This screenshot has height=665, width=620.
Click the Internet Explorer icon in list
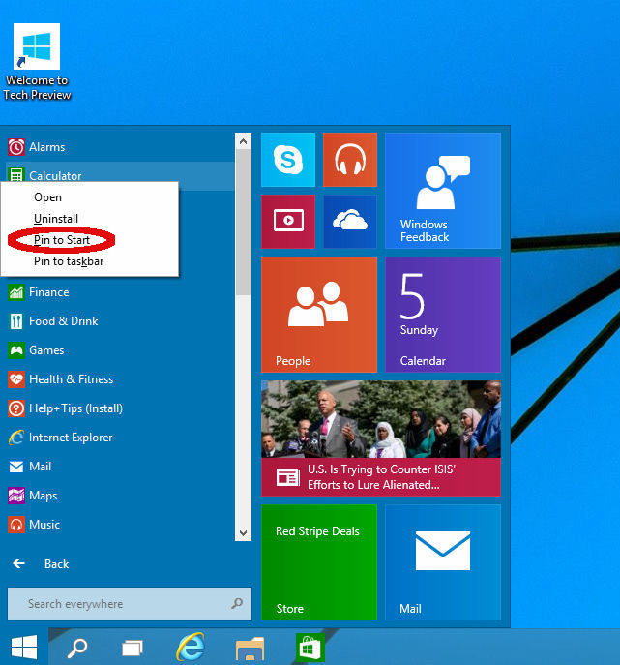[x=16, y=438]
